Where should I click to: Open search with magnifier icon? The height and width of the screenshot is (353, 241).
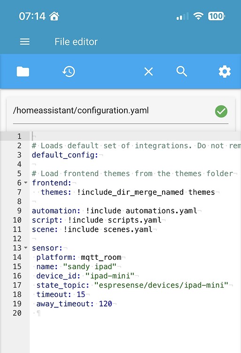pos(182,72)
